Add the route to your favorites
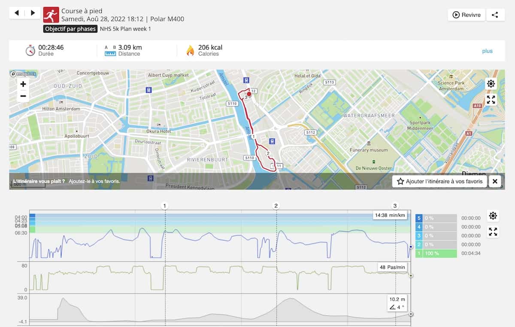 [x=439, y=181]
